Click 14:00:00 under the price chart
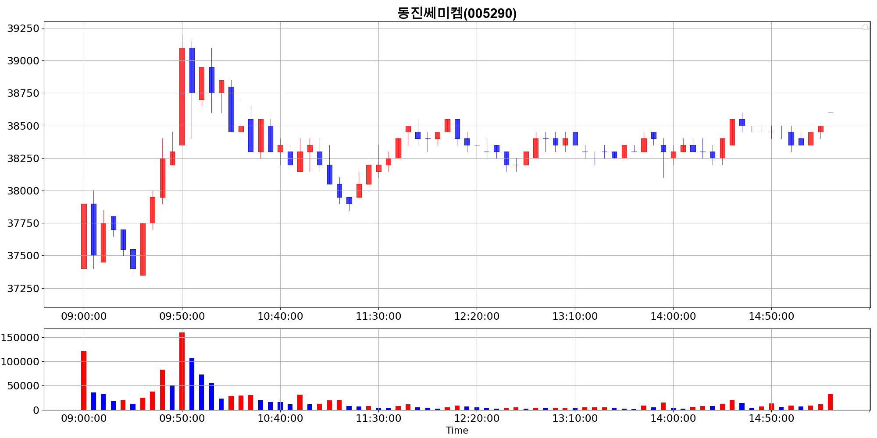The height and width of the screenshot is (438, 877). [x=673, y=316]
